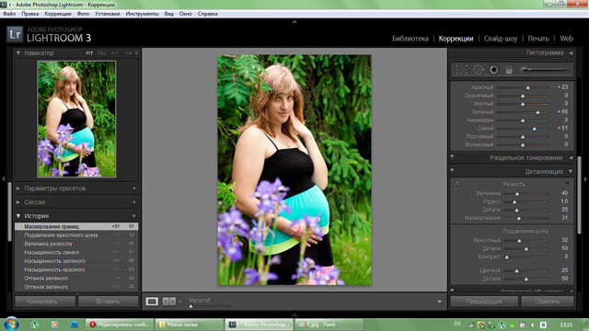Viewport: 589px width, 331px height.
Task: Expand Параметры пресетов panel
Action: coord(18,188)
